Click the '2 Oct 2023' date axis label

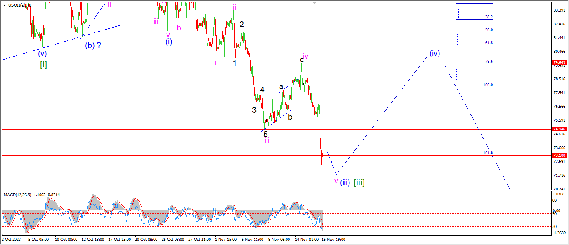click(x=11, y=240)
